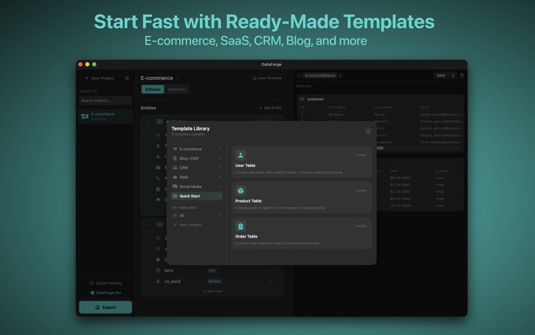The width and height of the screenshot is (535, 335).
Task: Expand the lower entity's disclosure chevron
Action: tap(148, 224)
